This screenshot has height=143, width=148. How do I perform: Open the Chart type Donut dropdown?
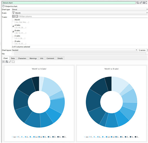click(x=80, y=9)
